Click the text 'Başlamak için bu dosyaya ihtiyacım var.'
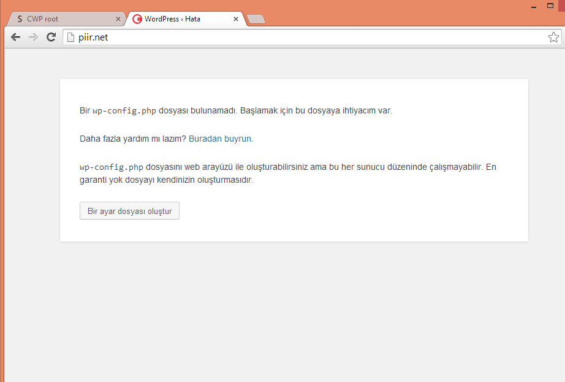Viewport: 565px width, 382px height. tap(316, 110)
